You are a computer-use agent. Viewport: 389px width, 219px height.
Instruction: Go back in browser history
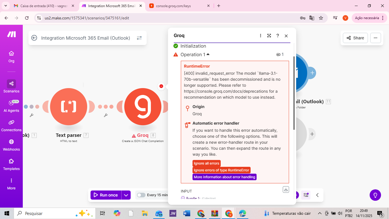click(x=6, y=18)
